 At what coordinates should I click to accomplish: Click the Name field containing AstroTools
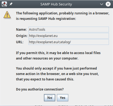(x=69, y=29)
